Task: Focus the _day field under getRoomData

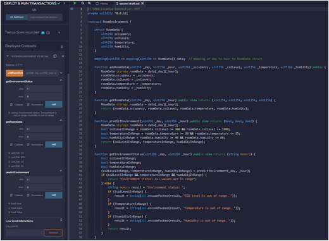Action: click(x=44, y=129)
